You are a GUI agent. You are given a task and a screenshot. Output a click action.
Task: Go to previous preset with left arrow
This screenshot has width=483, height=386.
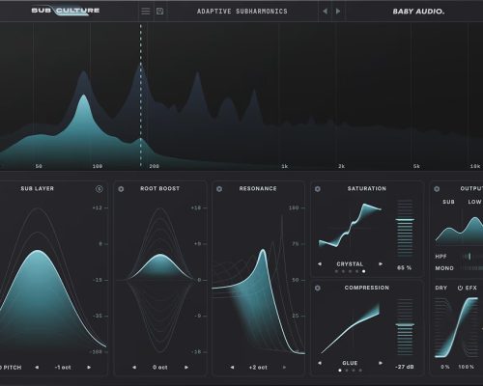pos(325,12)
